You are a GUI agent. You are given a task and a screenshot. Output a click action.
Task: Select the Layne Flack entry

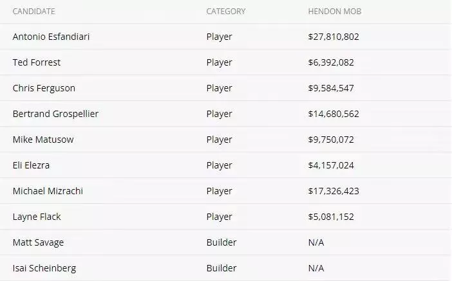click(x=37, y=217)
